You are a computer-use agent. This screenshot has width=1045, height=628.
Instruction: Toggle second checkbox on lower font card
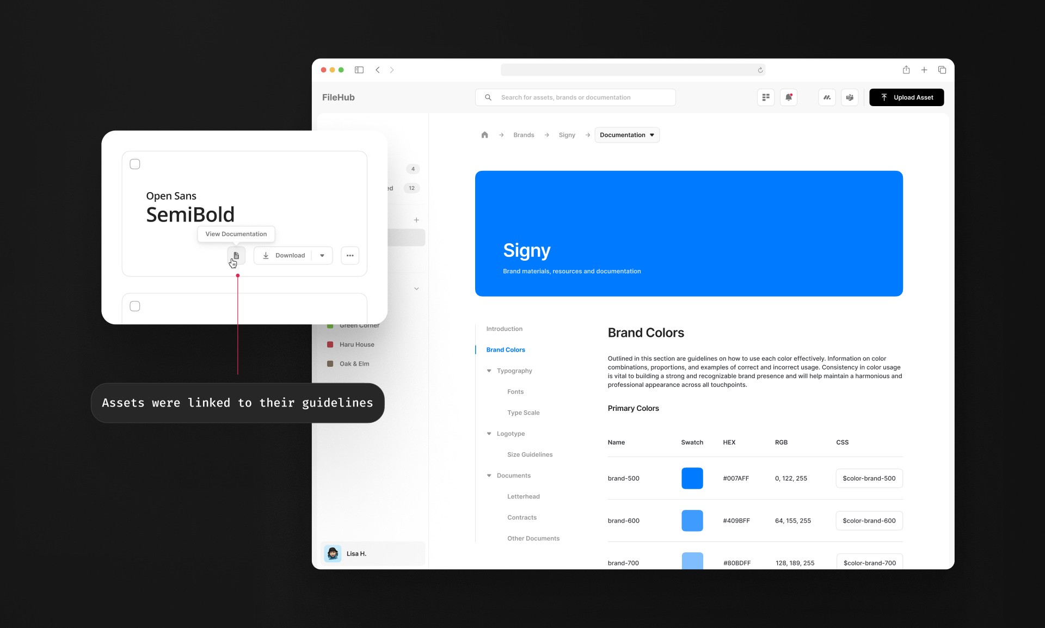click(x=134, y=305)
